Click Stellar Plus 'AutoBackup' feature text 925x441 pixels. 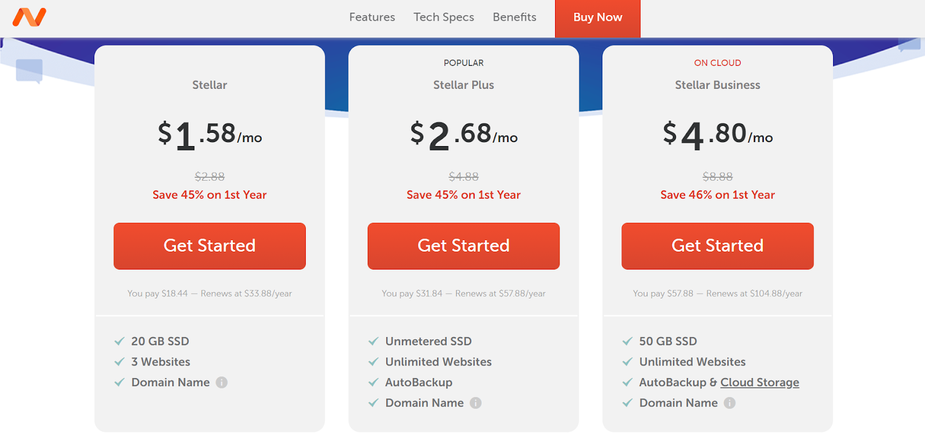click(419, 382)
